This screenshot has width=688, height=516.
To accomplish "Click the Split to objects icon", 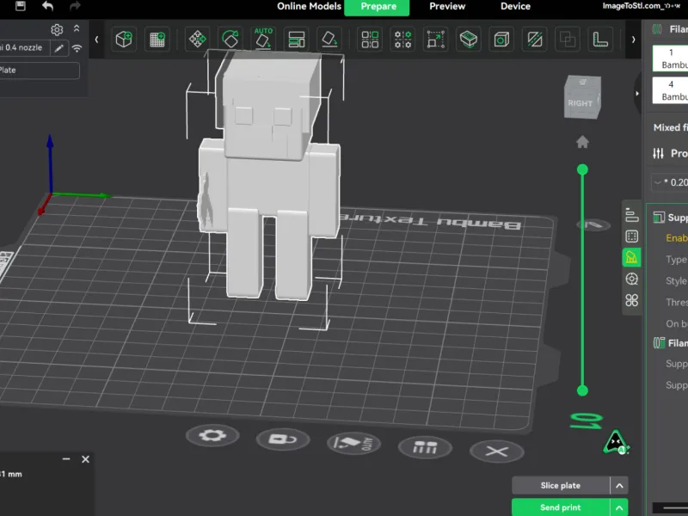I will point(370,40).
